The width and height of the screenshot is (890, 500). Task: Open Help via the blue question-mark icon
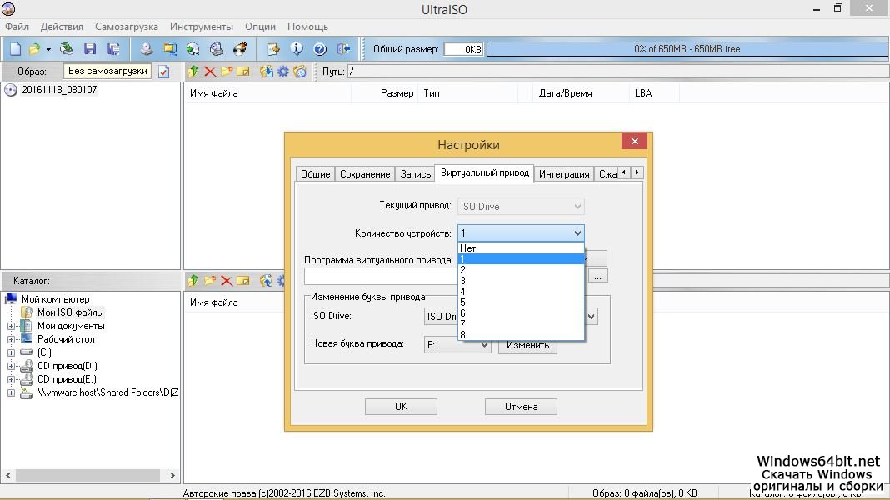tap(319, 49)
